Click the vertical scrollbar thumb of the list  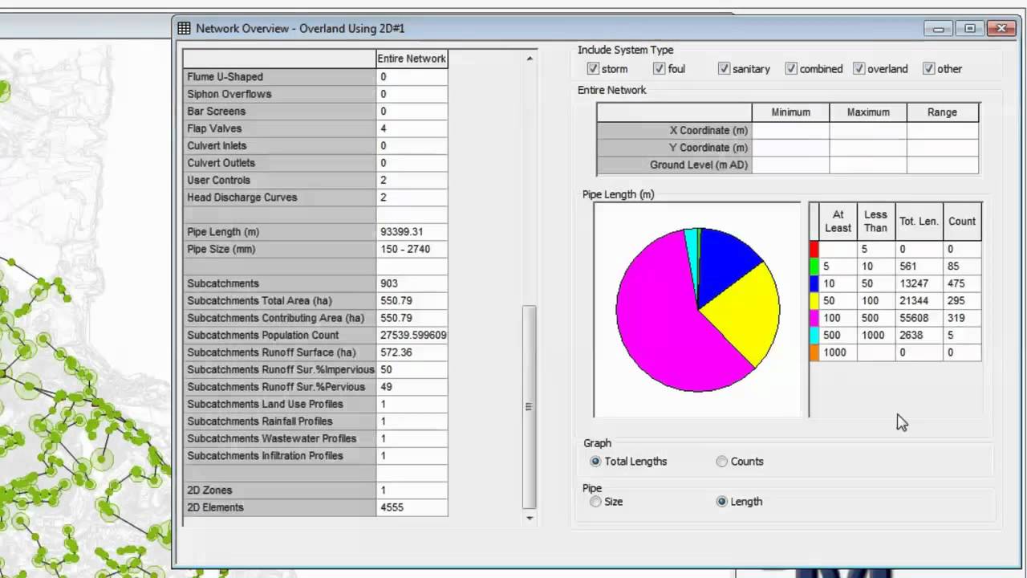(530, 406)
